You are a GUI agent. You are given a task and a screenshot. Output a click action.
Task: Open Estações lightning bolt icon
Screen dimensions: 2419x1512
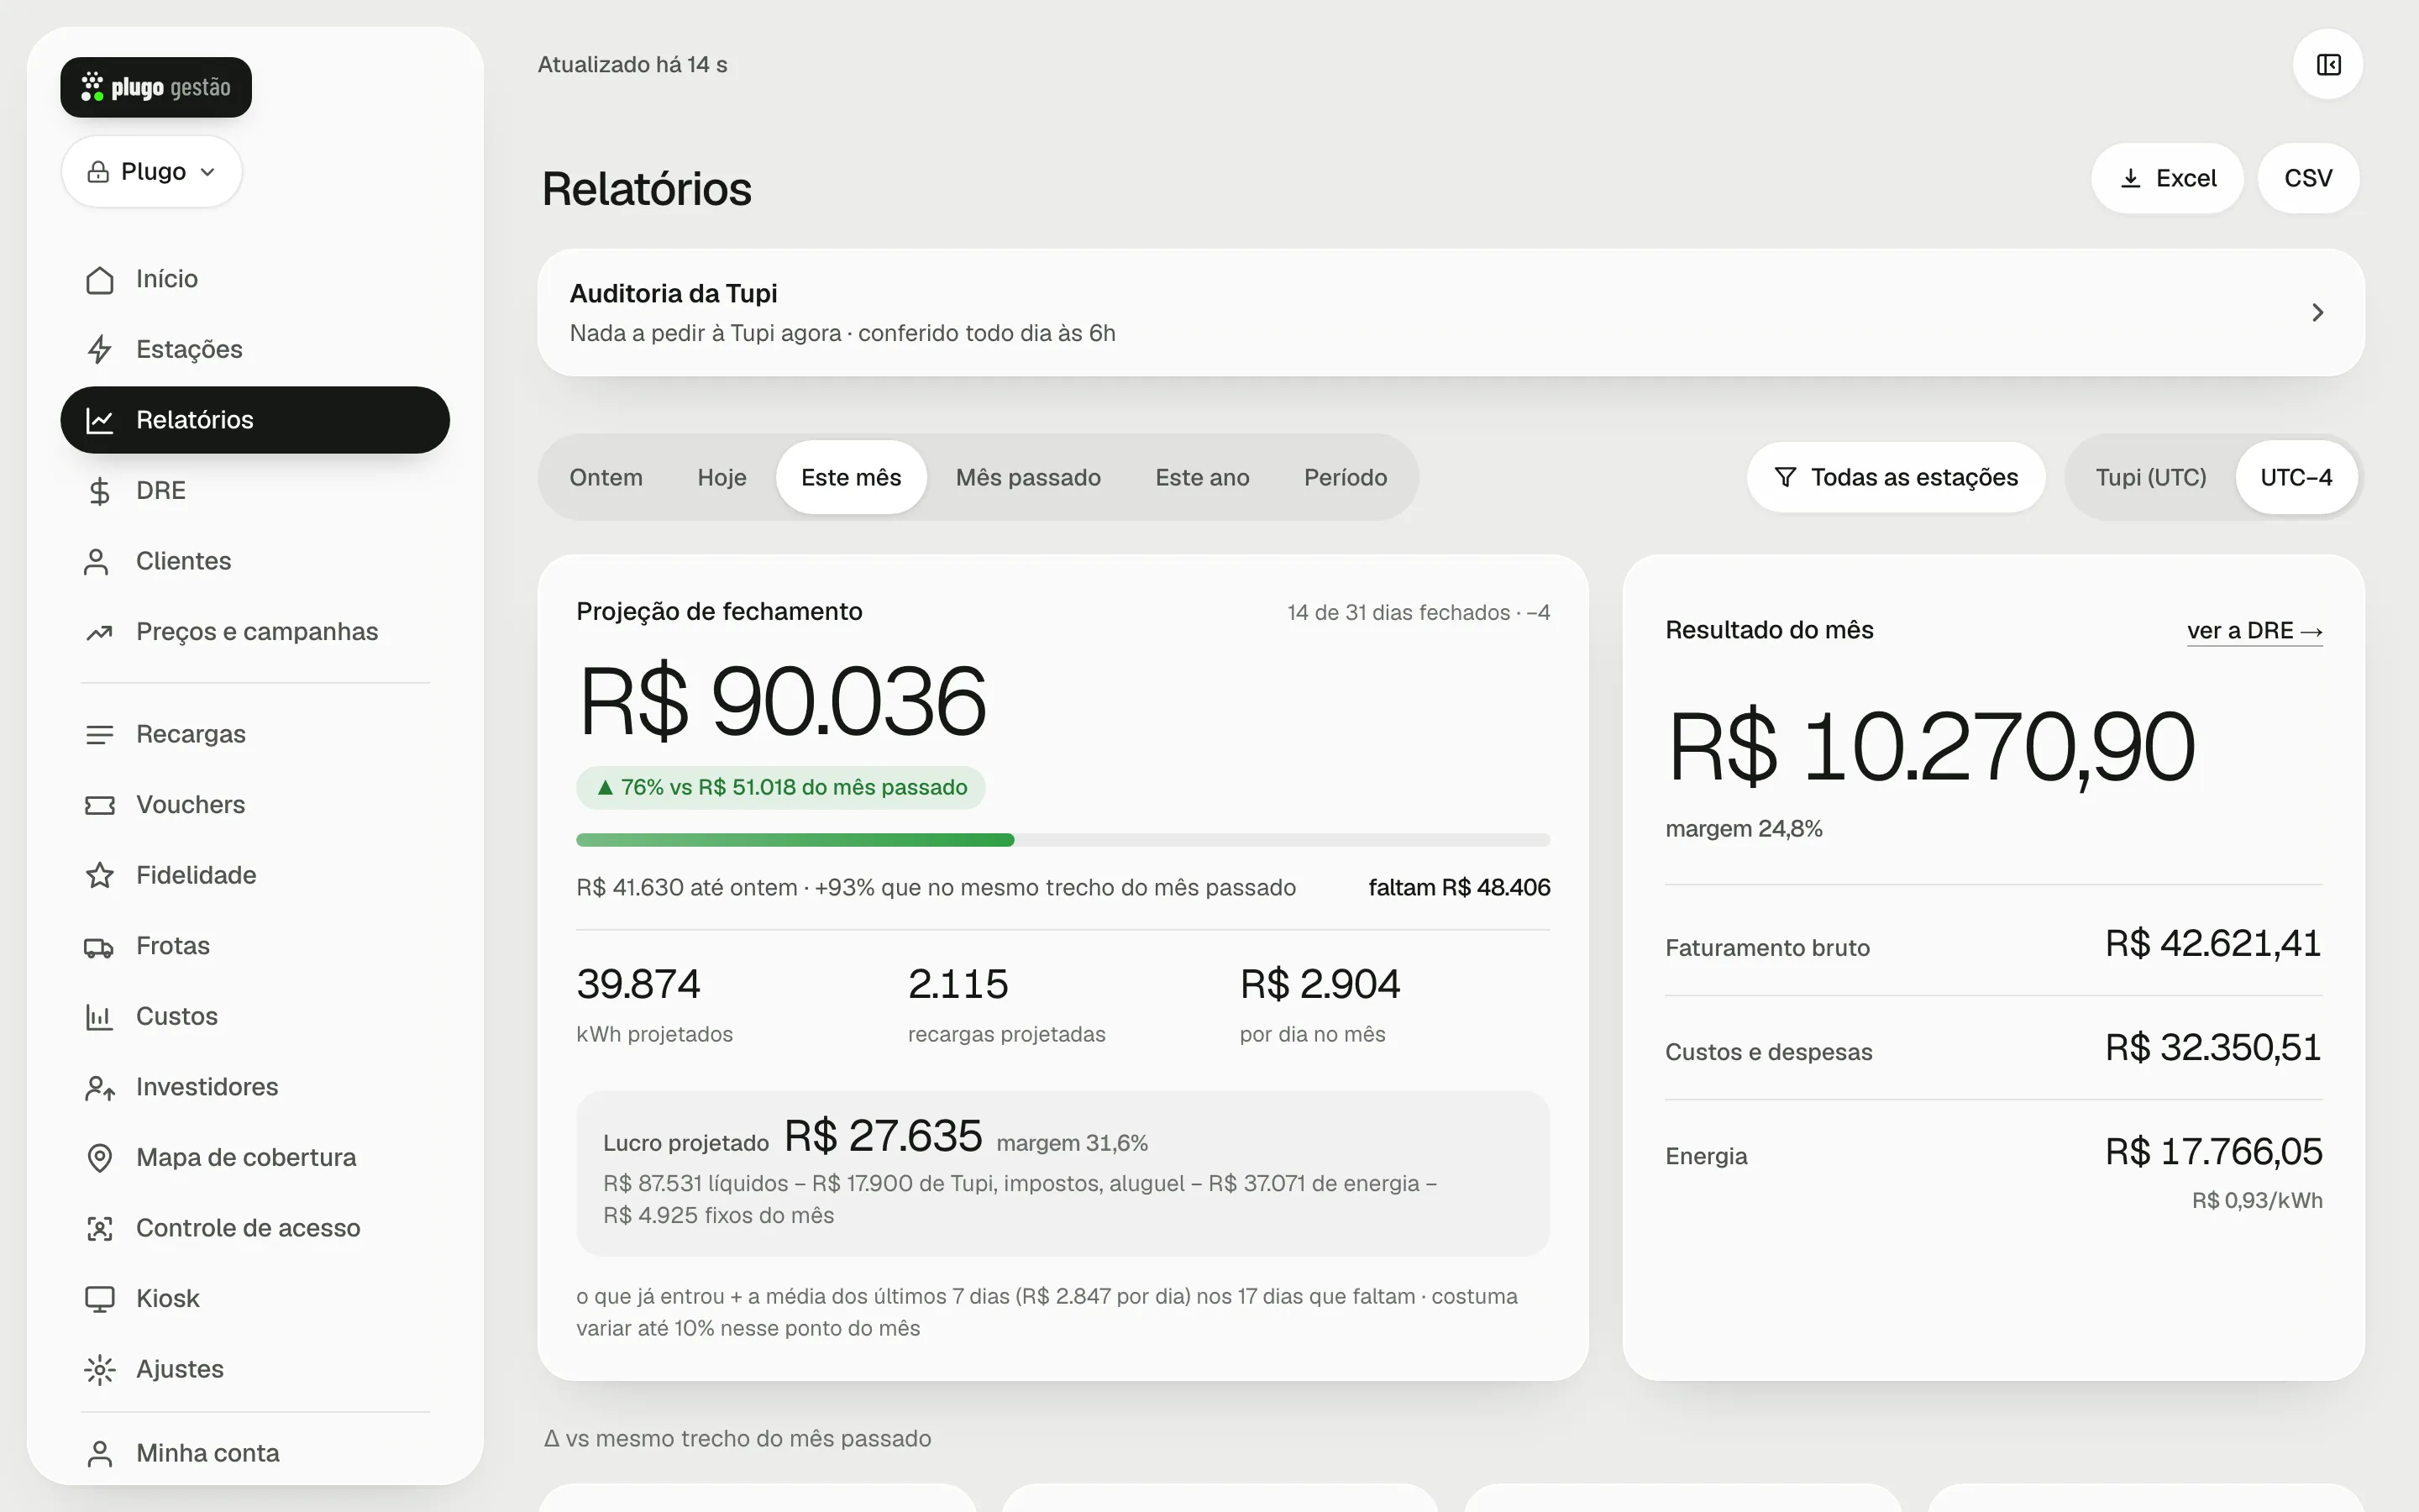click(99, 349)
